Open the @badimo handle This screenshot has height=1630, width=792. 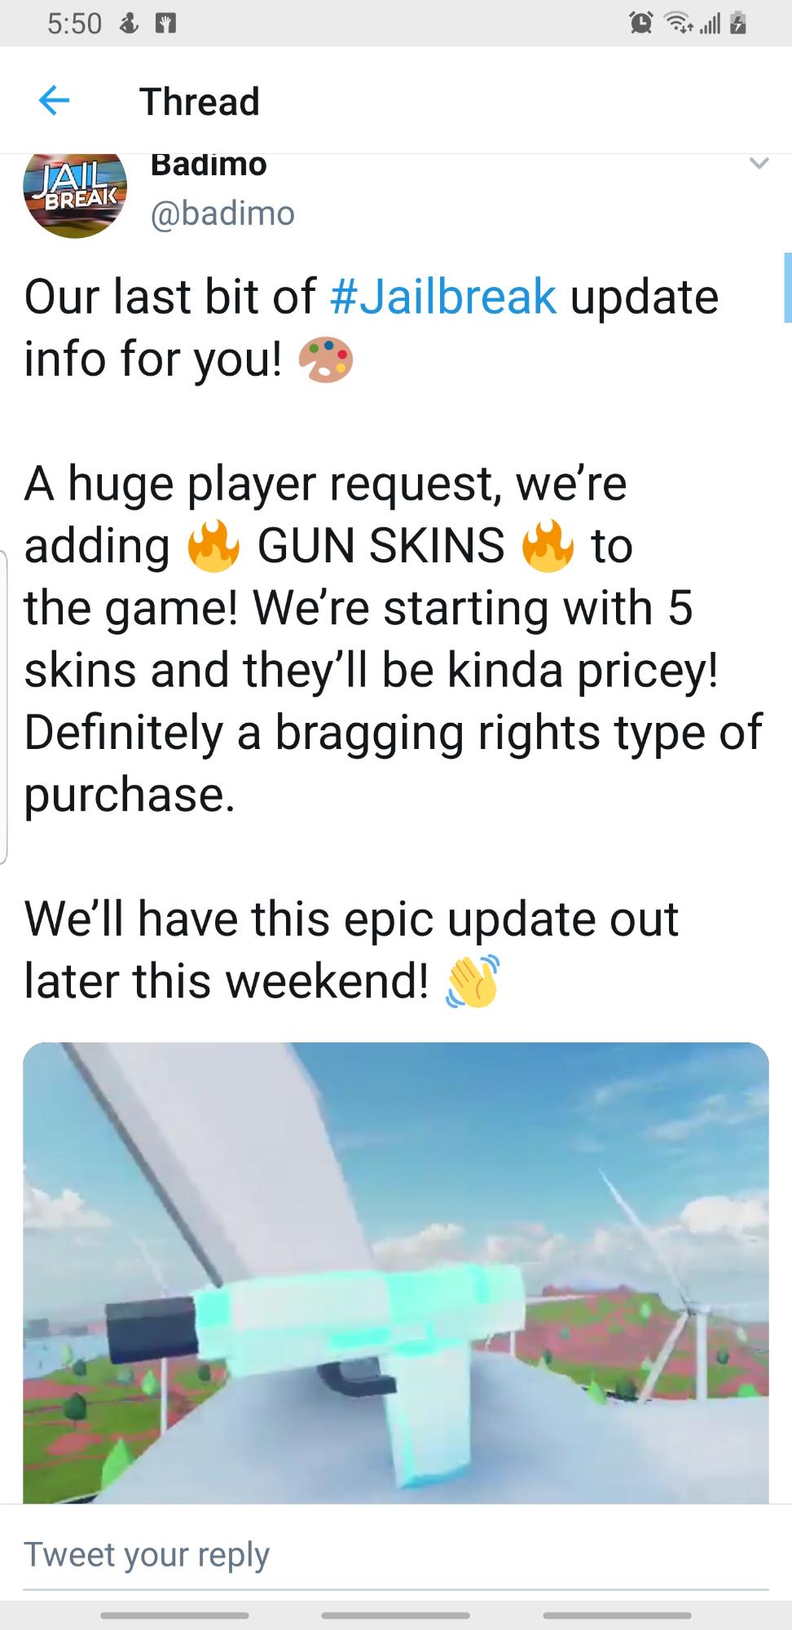click(222, 214)
